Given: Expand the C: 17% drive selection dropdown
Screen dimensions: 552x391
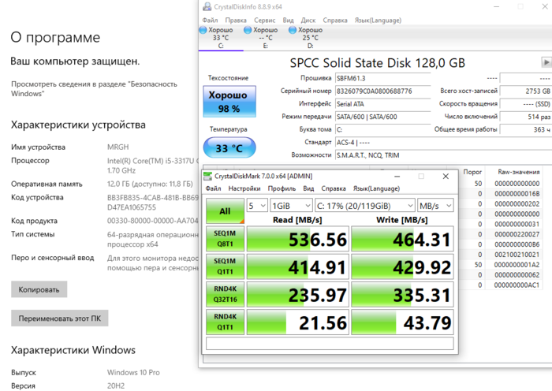Looking at the screenshot, I should pos(364,206).
